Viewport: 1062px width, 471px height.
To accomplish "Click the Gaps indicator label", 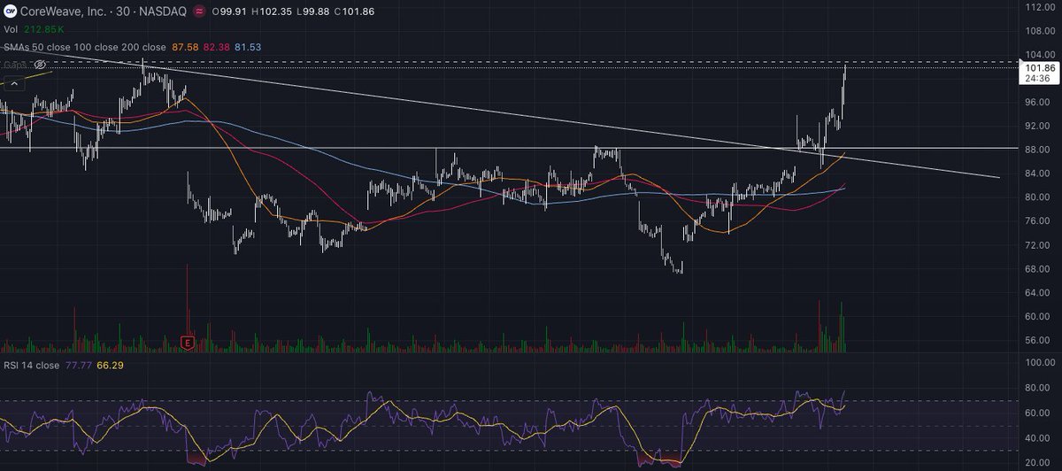I will click(x=17, y=65).
